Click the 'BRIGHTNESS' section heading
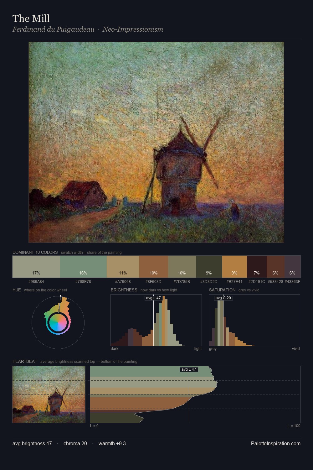The height and width of the screenshot is (470, 313). (124, 290)
